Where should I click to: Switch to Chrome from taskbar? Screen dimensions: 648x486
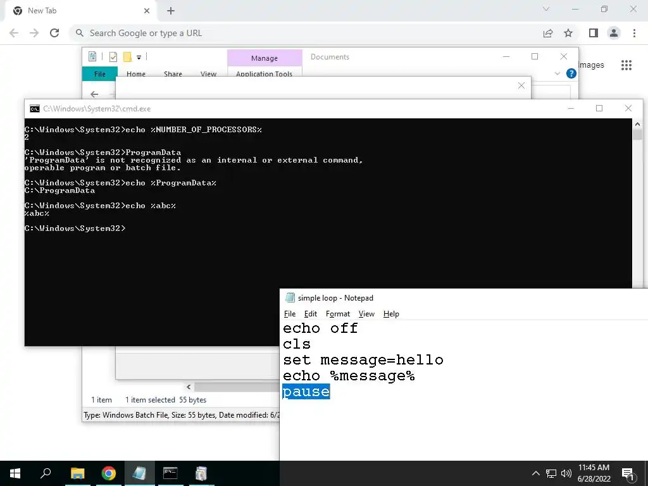point(108,473)
